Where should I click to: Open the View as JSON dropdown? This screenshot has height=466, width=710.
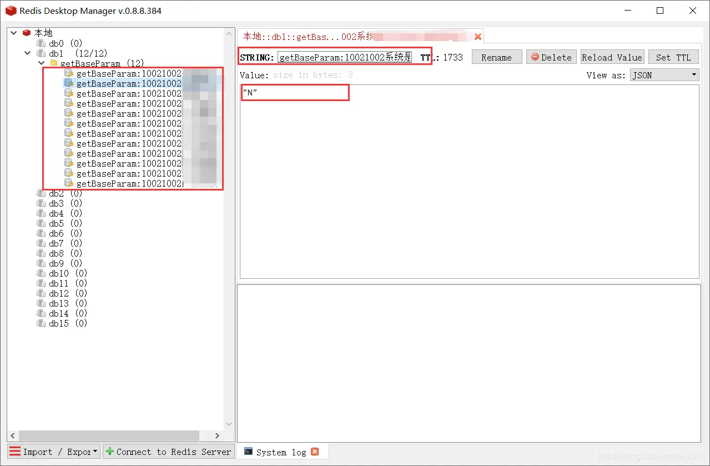664,75
